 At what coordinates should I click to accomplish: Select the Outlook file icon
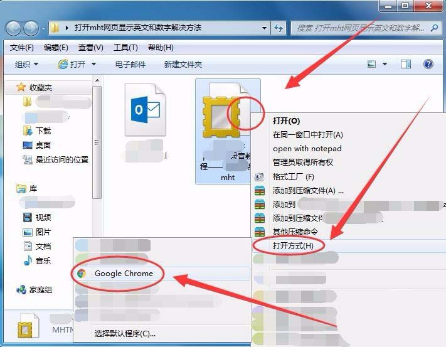pos(145,110)
